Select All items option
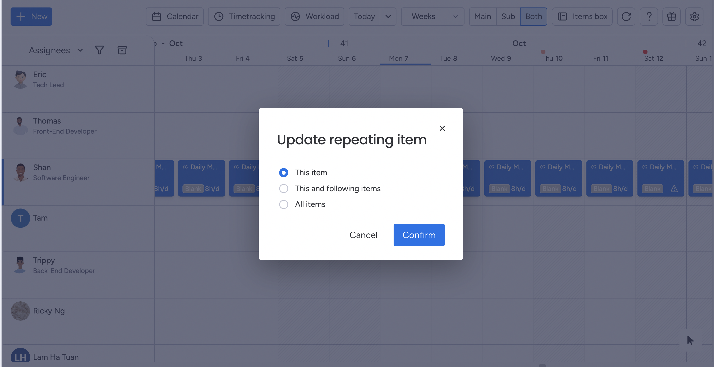The image size is (714, 367). pyautogui.click(x=284, y=204)
